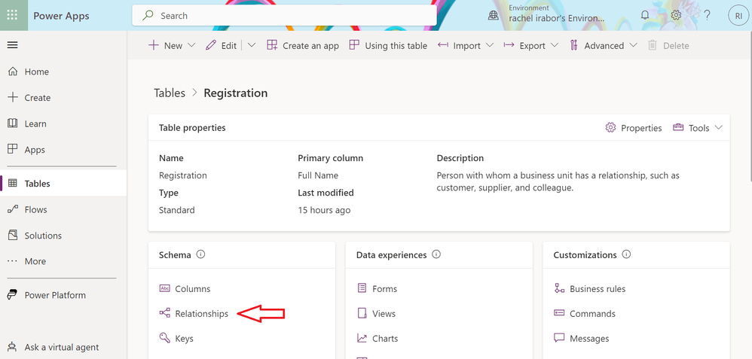Screen dimensions: 752x359
Task: Click the '15 hours ago' text
Action: [324, 211]
